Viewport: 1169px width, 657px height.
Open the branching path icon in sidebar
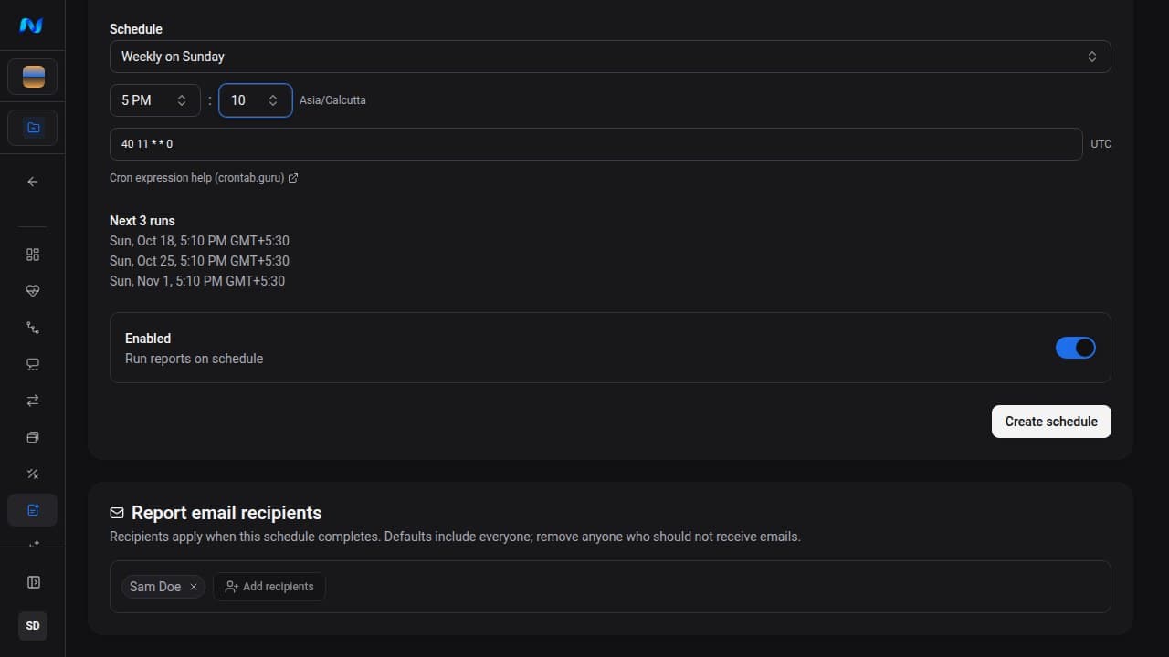click(x=33, y=328)
